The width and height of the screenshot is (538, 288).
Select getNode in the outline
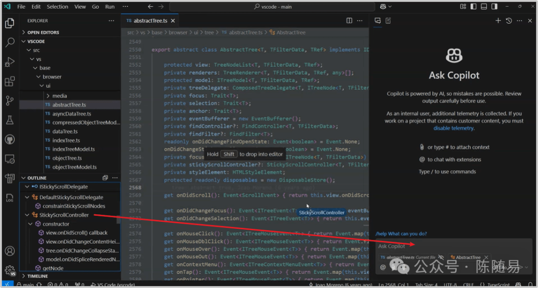coord(53,268)
